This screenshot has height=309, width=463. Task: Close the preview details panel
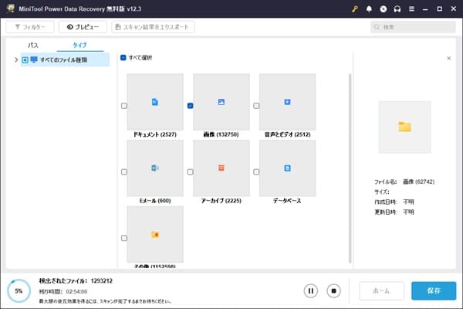point(449,58)
